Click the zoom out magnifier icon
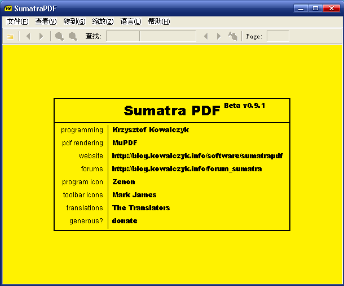The width and height of the screenshot is (344, 286). click(59, 36)
